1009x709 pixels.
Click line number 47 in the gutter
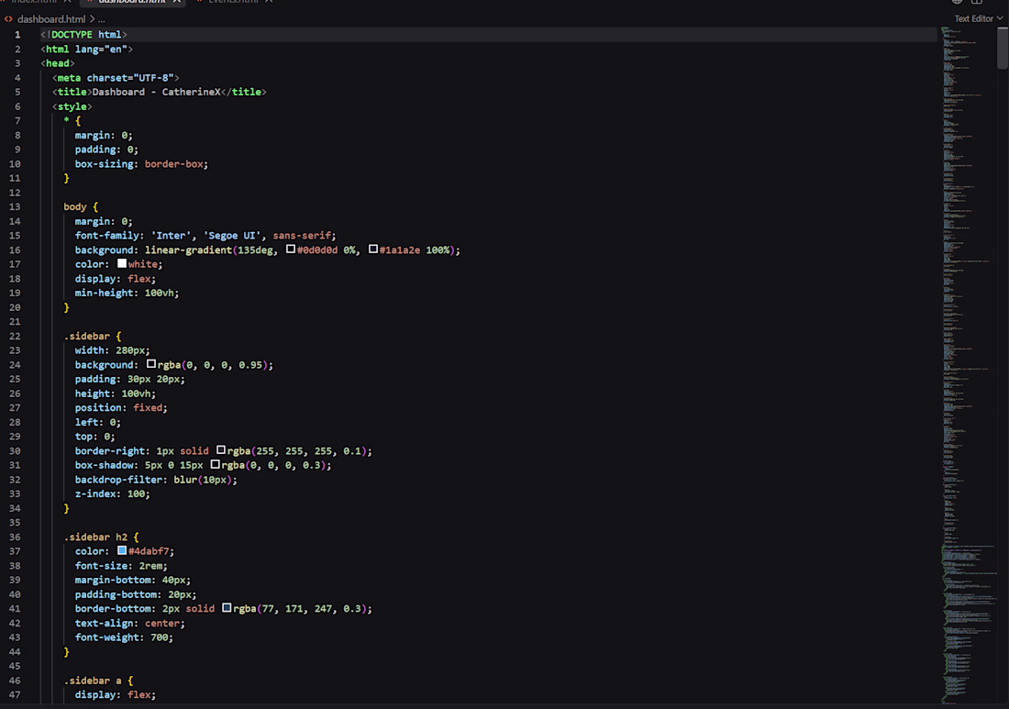(15, 695)
